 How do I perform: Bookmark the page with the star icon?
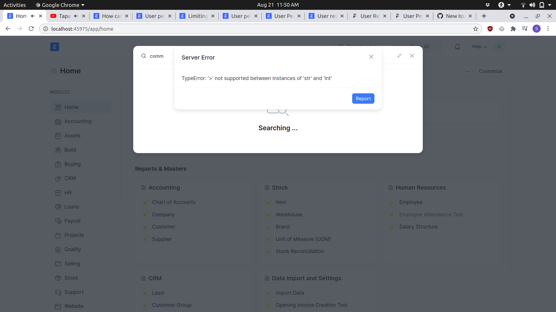click(x=475, y=29)
